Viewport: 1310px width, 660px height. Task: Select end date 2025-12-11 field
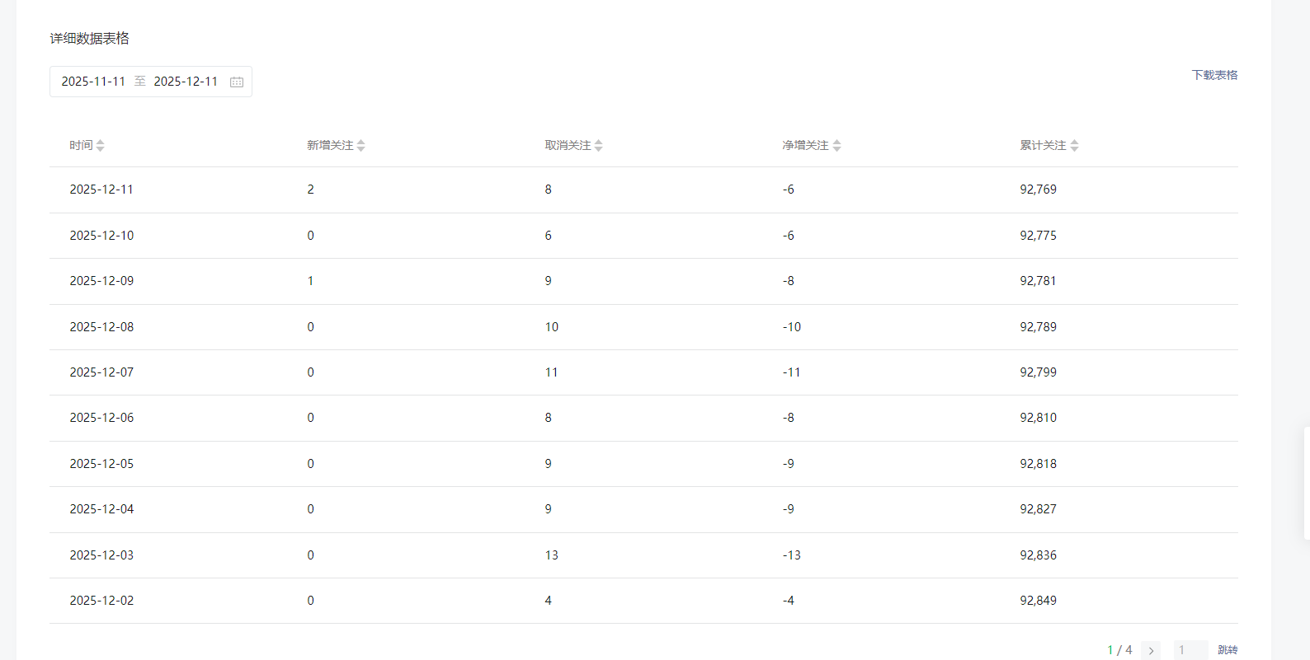coord(186,82)
